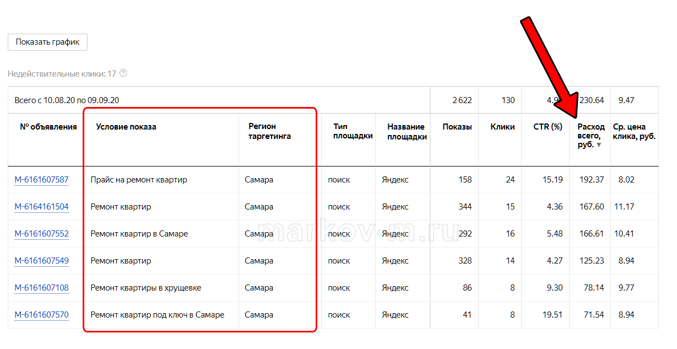Open ad link M-6161607549
This screenshot has height=349, width=677.
(41, 261)
